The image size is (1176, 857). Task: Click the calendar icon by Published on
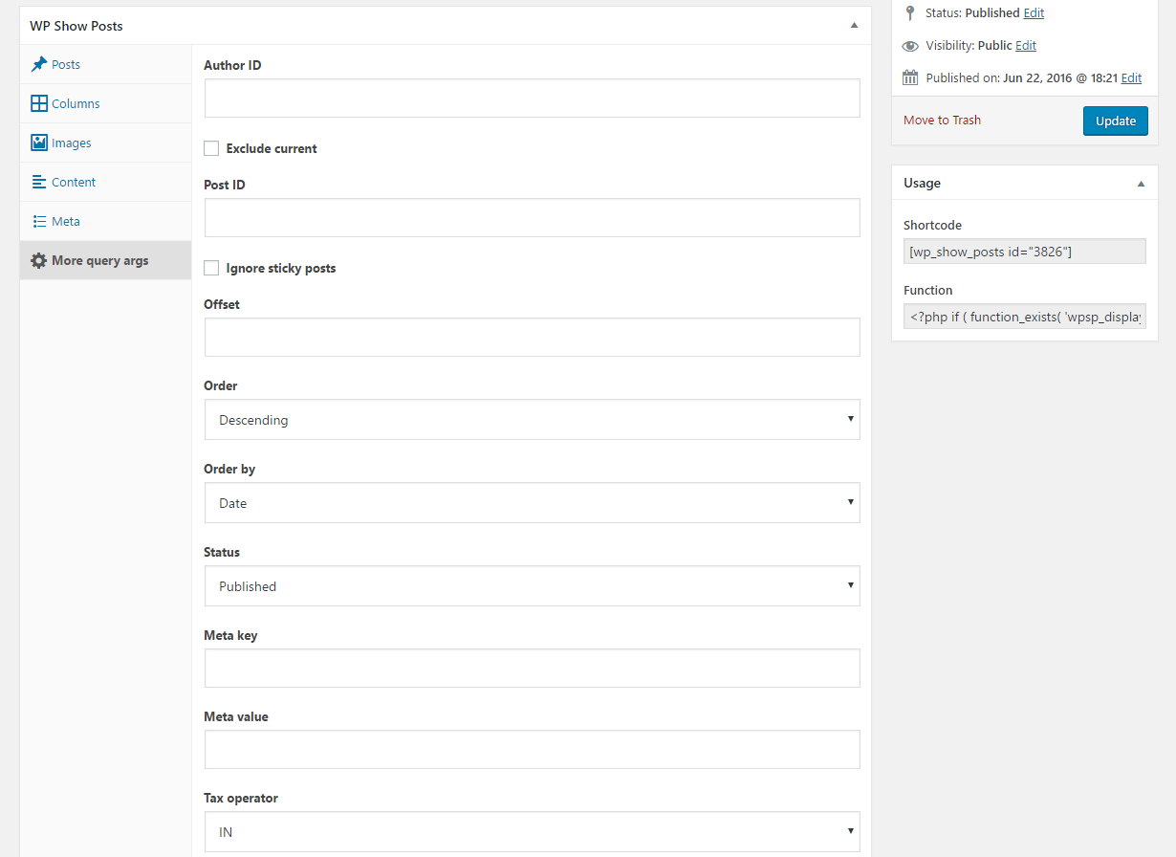(x=910, y=78)
